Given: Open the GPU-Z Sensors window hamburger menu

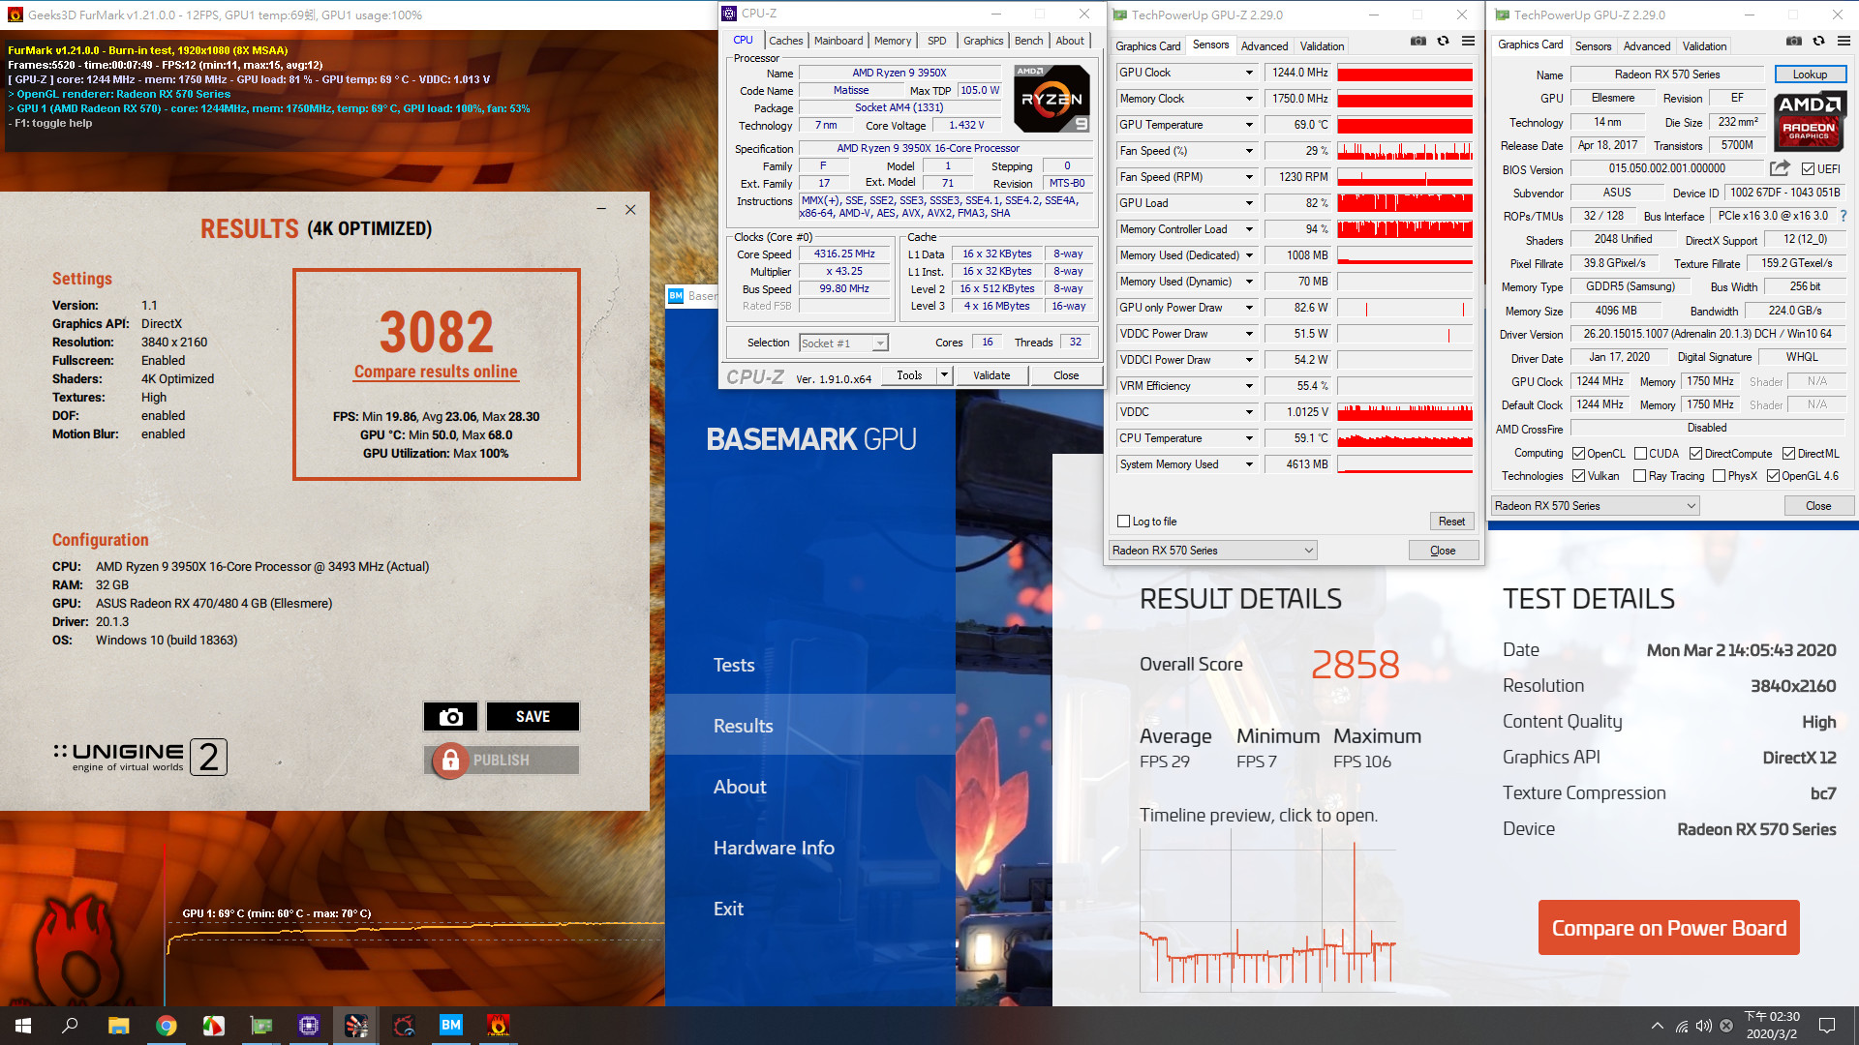Looking at the screenshot, I should pos(1468,41).
